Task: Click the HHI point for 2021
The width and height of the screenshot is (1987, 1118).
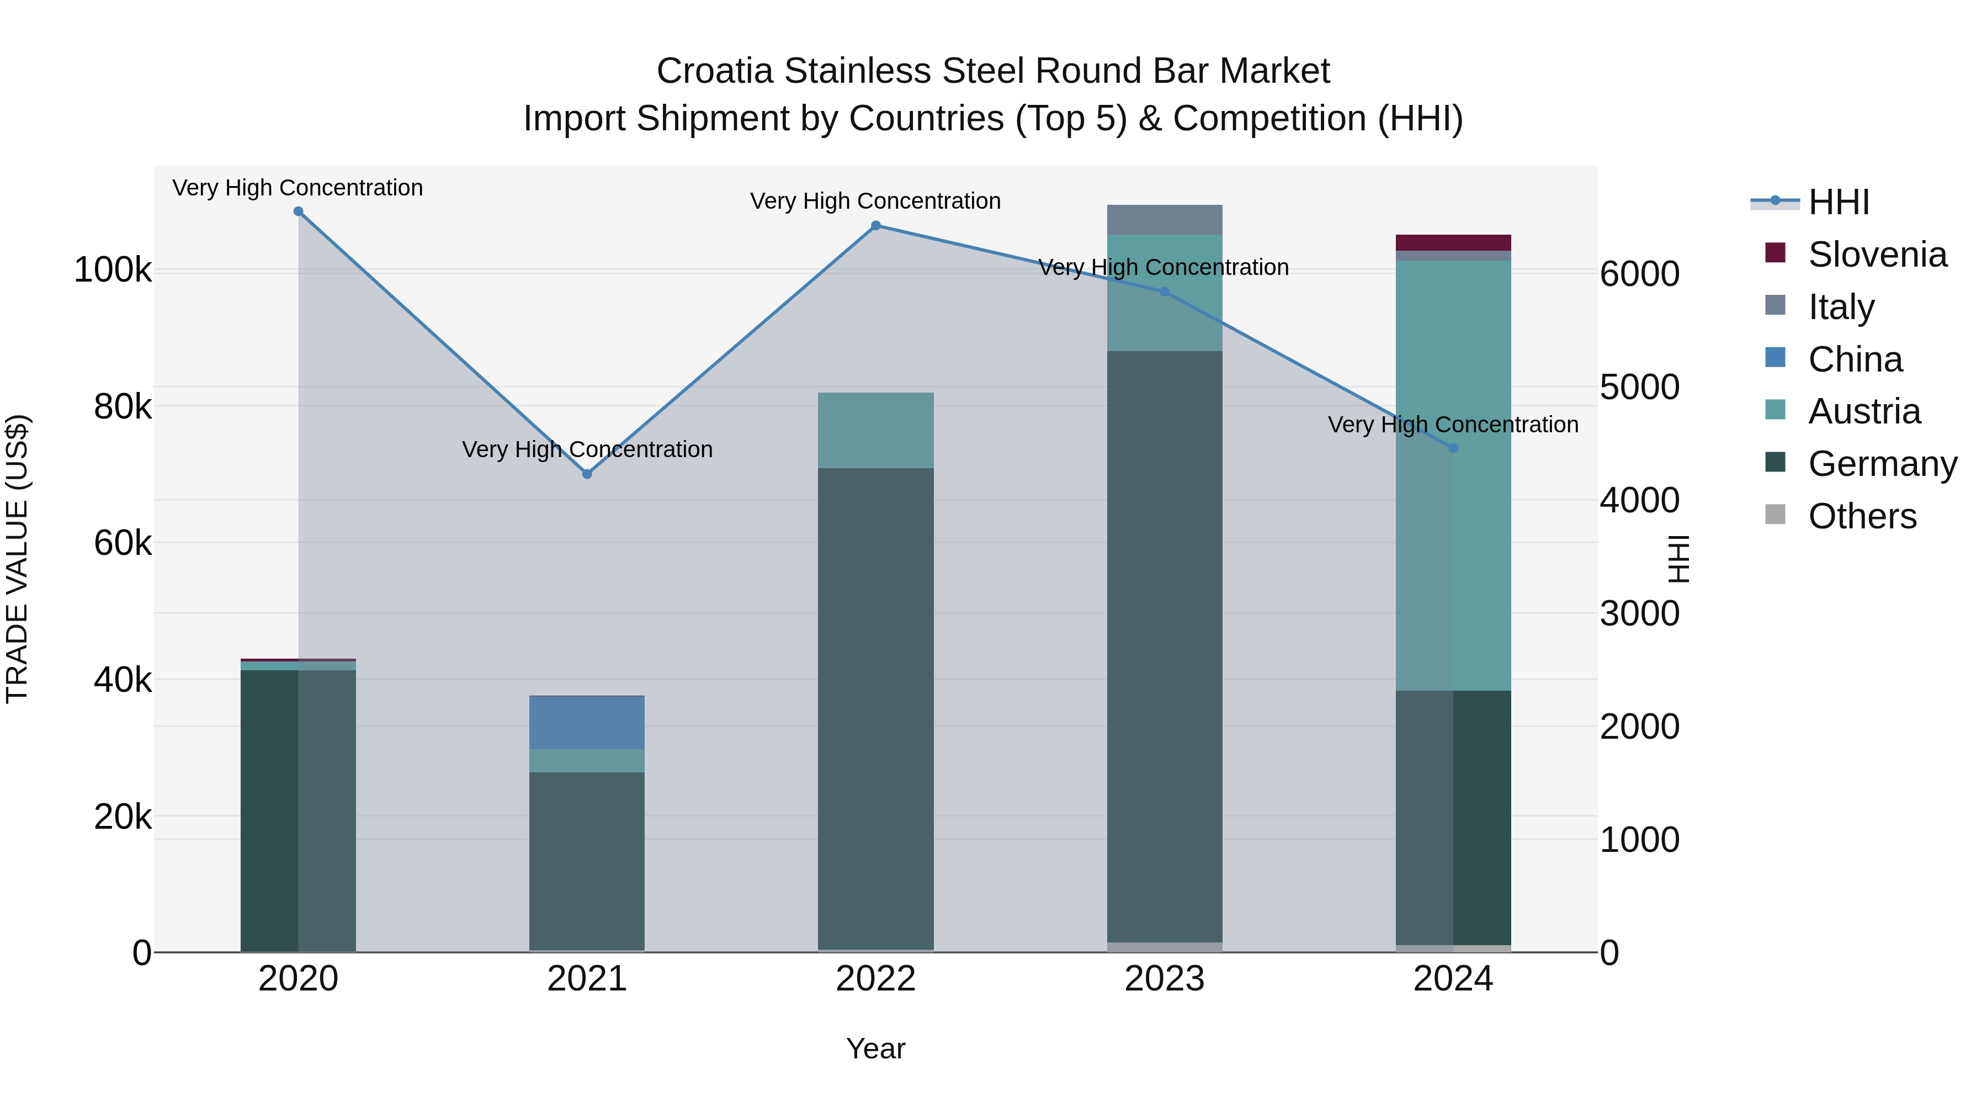Action: (587, 474)
